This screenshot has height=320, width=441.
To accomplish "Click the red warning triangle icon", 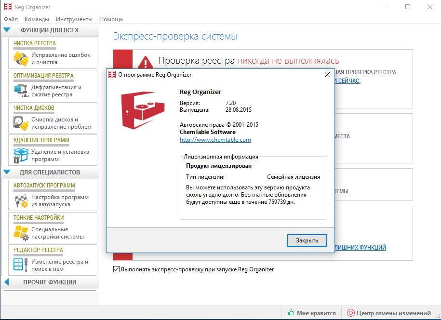I will pyautogui.click(x=145, y=62).
